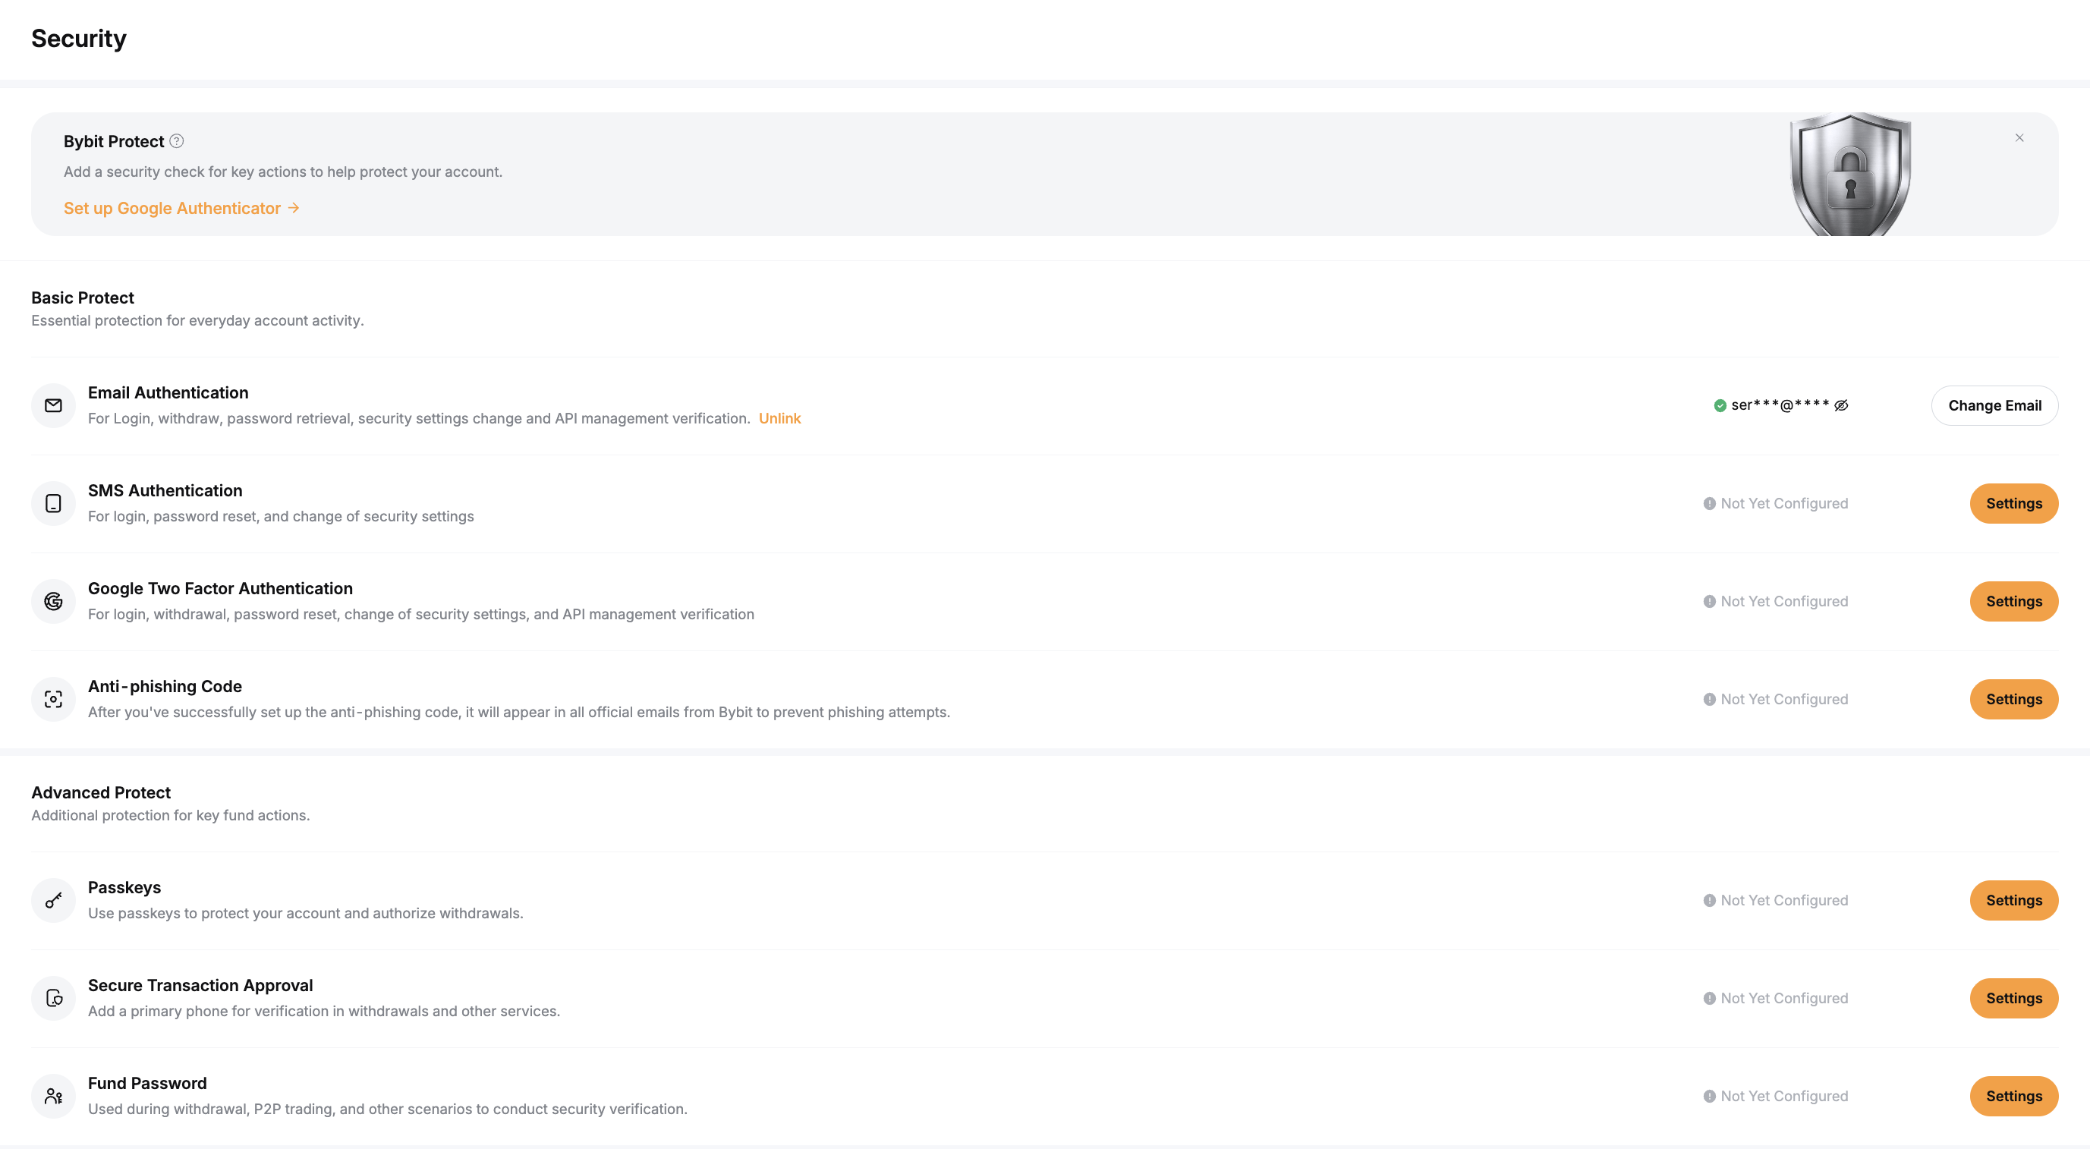Click the Bybit Protect title
The image size is (2090, 1149).
[114, 141]
